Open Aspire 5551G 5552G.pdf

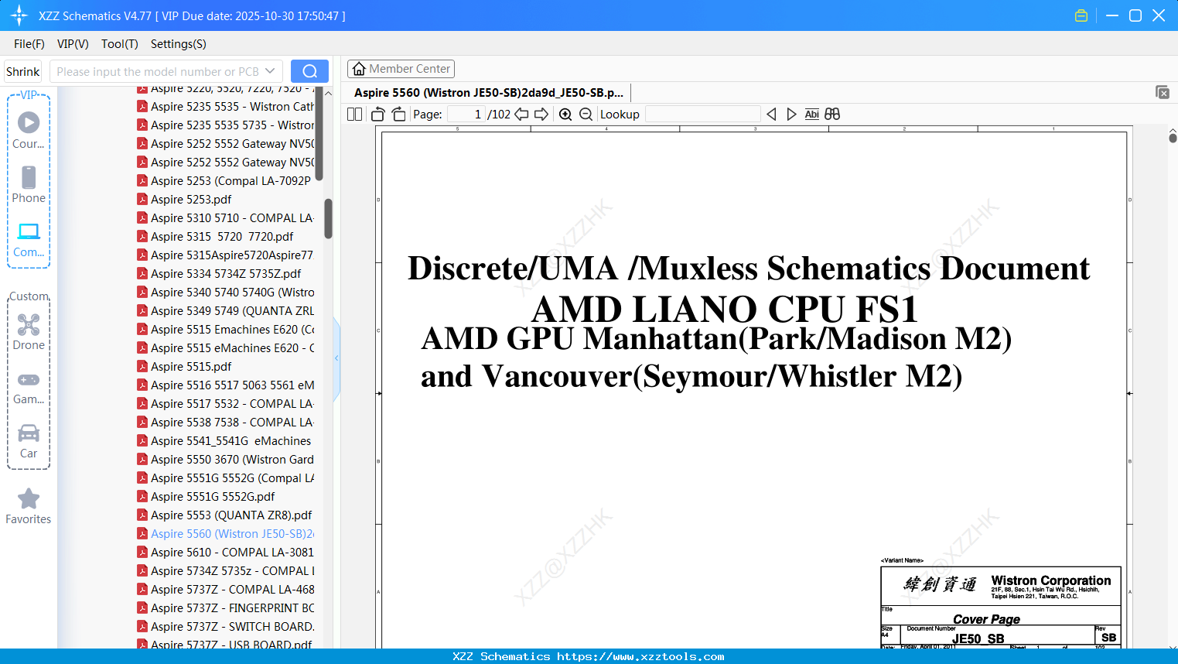(x=213, y=497)
